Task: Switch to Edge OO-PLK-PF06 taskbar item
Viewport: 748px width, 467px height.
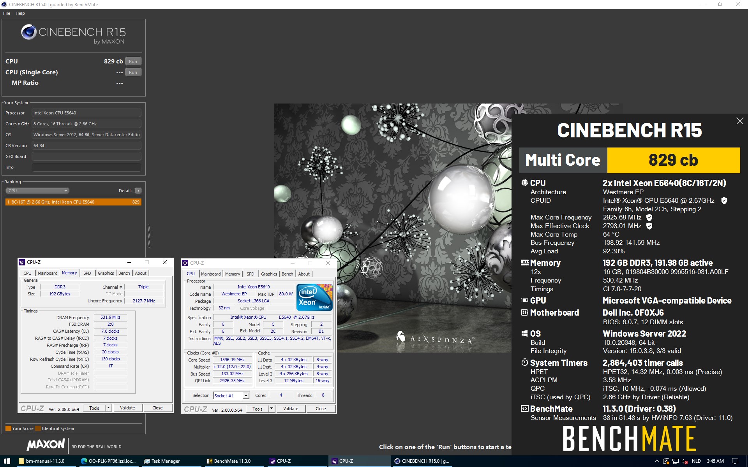Action: pos(109,461)
